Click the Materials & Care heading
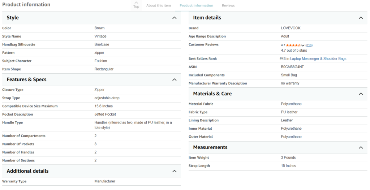The image size is (370, 190). (x=212, y=94)
